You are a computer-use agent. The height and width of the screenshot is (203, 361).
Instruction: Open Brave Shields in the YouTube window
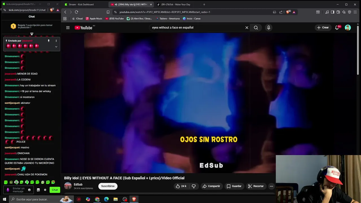pyautogui.click(x=288, y=12)
